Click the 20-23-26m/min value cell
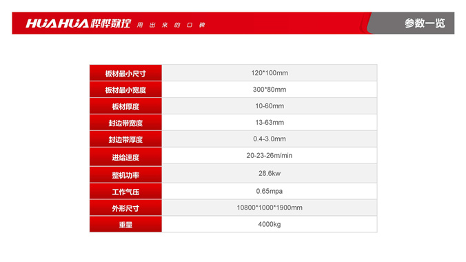 click(270, 156)
